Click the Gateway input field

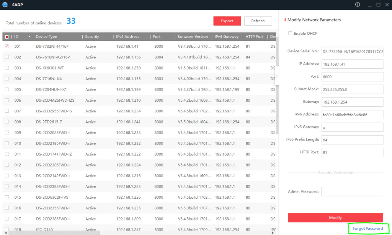[x=352, y=102]
